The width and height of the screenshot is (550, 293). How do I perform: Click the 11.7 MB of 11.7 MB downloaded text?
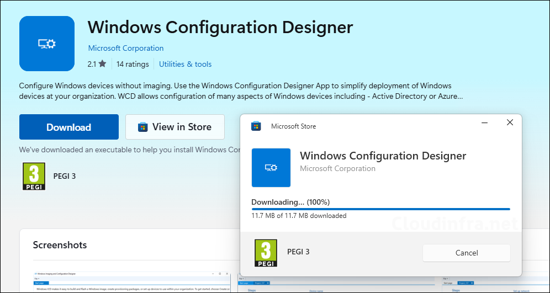coord(299,216)
